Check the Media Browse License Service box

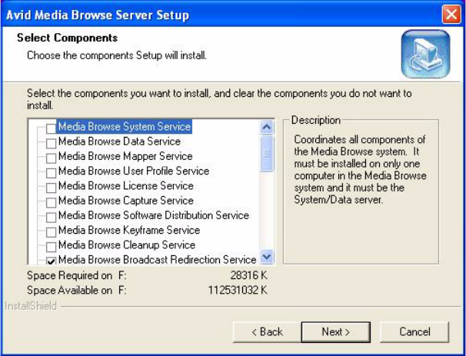[x=51, y=188]
